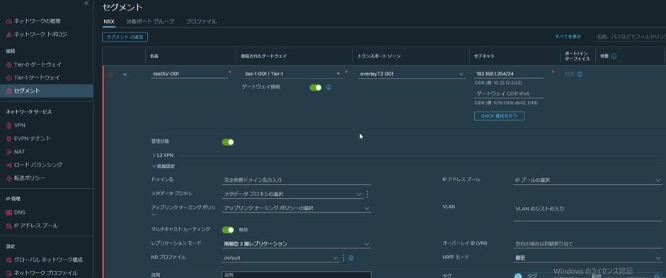The image size is (666, 278).
Task: Toggle the ゲートウェイ接続 switch
Action: (x=316, y=88)
